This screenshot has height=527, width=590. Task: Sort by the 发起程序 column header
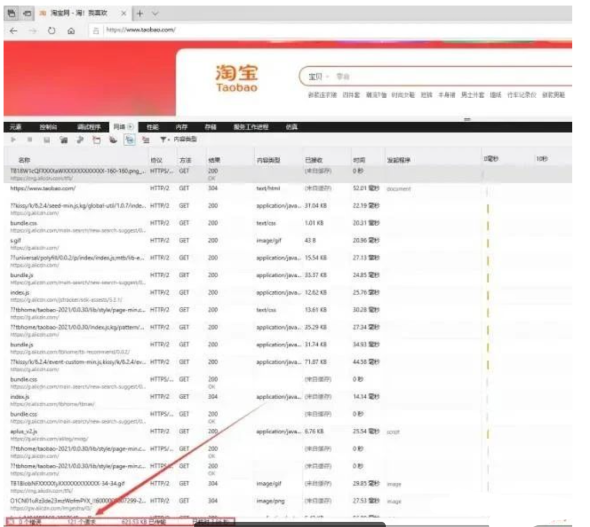point(398,160)
